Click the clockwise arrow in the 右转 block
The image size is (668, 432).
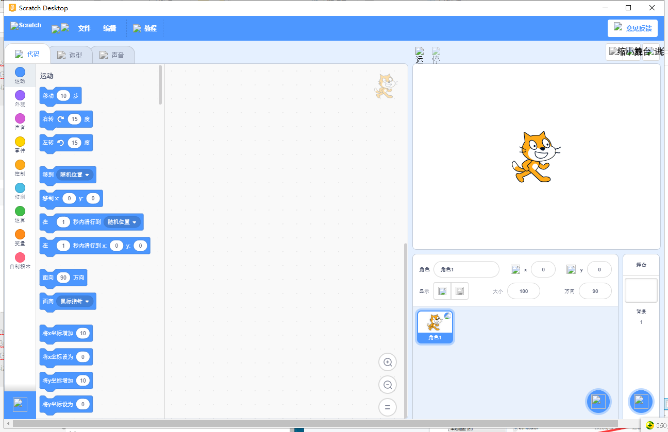(x=60, y=119)
